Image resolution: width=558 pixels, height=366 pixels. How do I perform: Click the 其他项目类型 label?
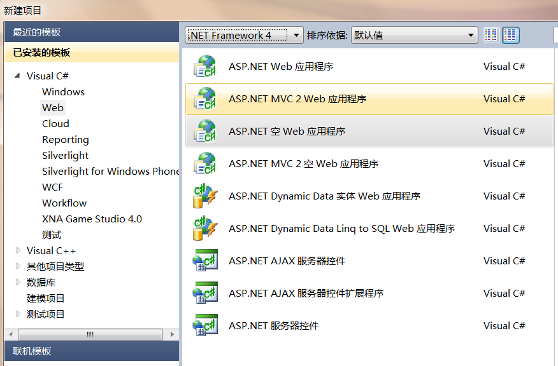tap(55, 266)
